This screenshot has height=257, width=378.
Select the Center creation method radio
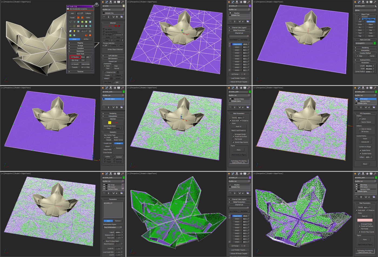(x=369, y=56)
